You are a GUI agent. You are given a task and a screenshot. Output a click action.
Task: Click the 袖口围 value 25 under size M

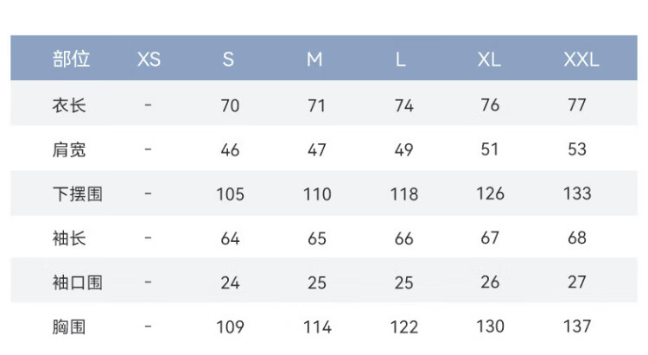click(x=317, y=282)
